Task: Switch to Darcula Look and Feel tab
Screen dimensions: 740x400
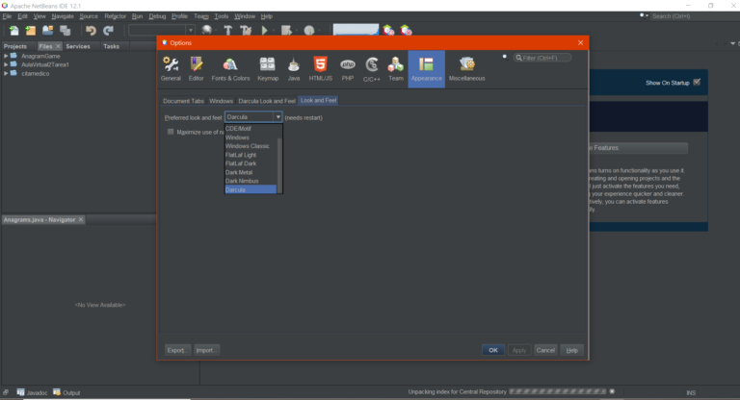Action: tap(267, 101)
